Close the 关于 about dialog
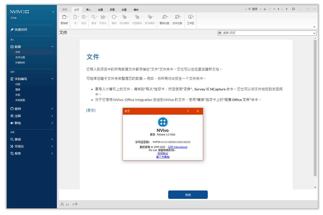 (x=198, y=111)
